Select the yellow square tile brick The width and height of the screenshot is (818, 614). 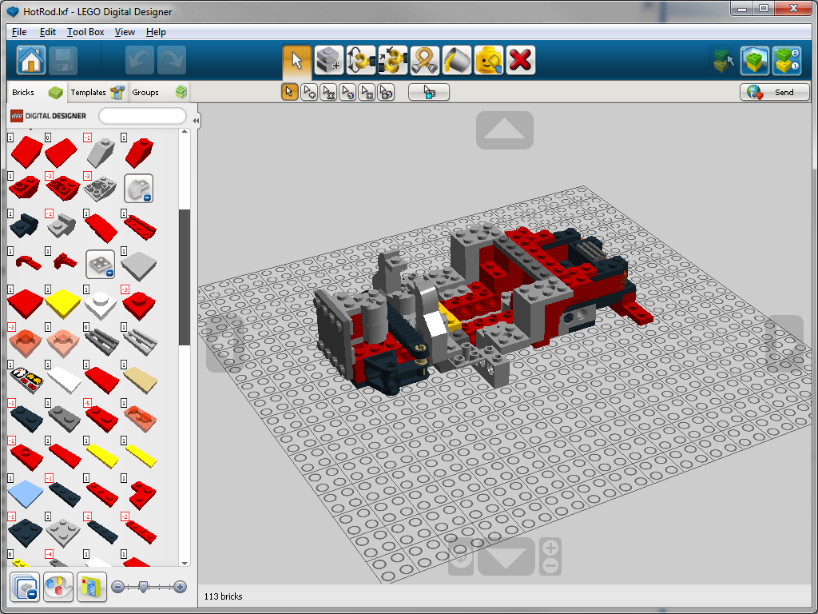click(x=62, y=303)
